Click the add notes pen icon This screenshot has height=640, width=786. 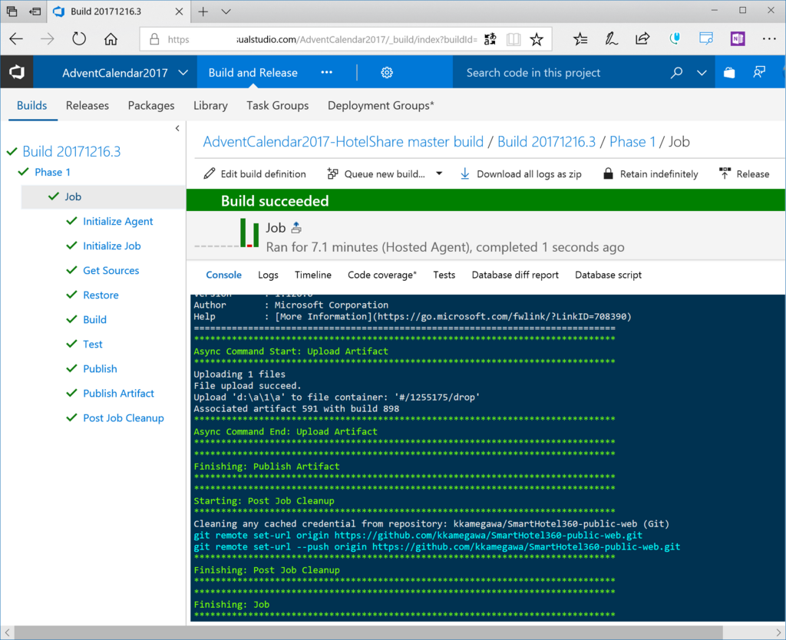[x=611, y=39]
